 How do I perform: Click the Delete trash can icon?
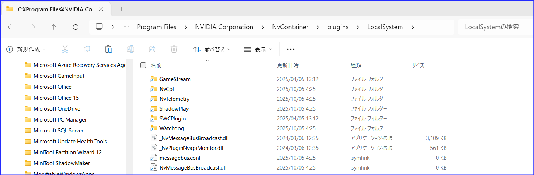pyautogui.click(x=174, y=49)
